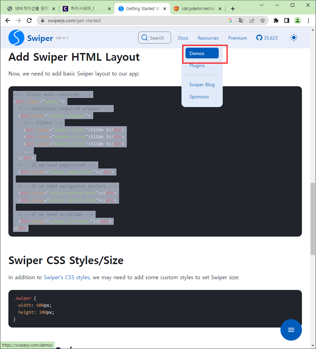Open a new browser tab
The width and height of the screenshot is (316, 349).
pos(233,9)
